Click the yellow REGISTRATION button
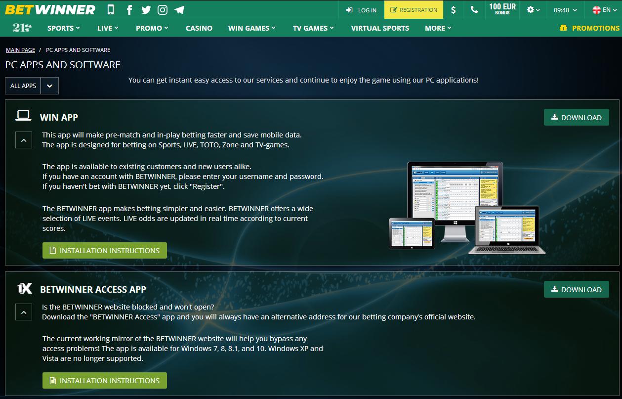622x399 pixels. click(414, 9)
